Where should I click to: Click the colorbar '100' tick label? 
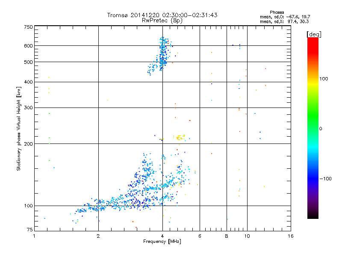(324, 79)
